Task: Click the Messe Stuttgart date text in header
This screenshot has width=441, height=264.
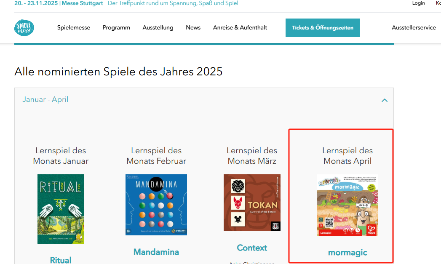Action: pyautogui.click(x=59, y=3)
